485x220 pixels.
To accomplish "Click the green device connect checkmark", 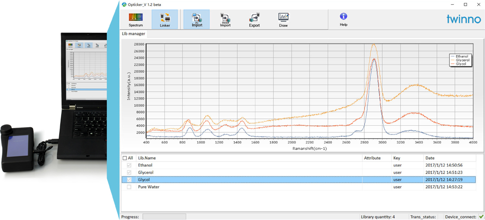I will click(481, 217).
